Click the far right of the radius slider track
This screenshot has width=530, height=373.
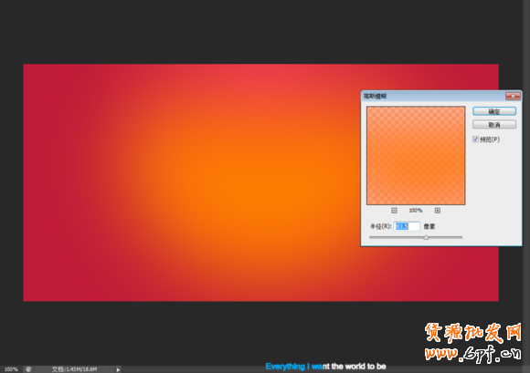(x=461, y=237)
